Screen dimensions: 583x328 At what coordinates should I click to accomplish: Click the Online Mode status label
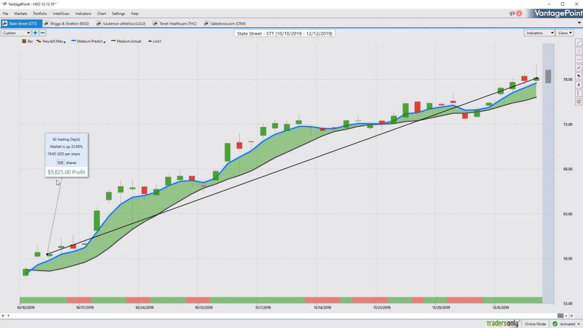(535, 324)
